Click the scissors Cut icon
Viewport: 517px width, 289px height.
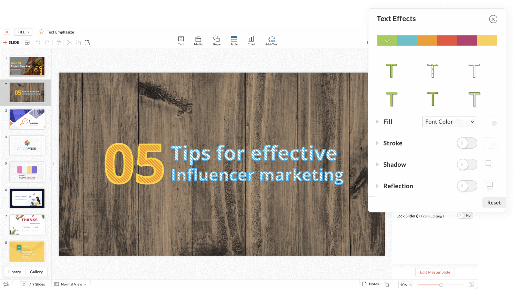[69, 42]
